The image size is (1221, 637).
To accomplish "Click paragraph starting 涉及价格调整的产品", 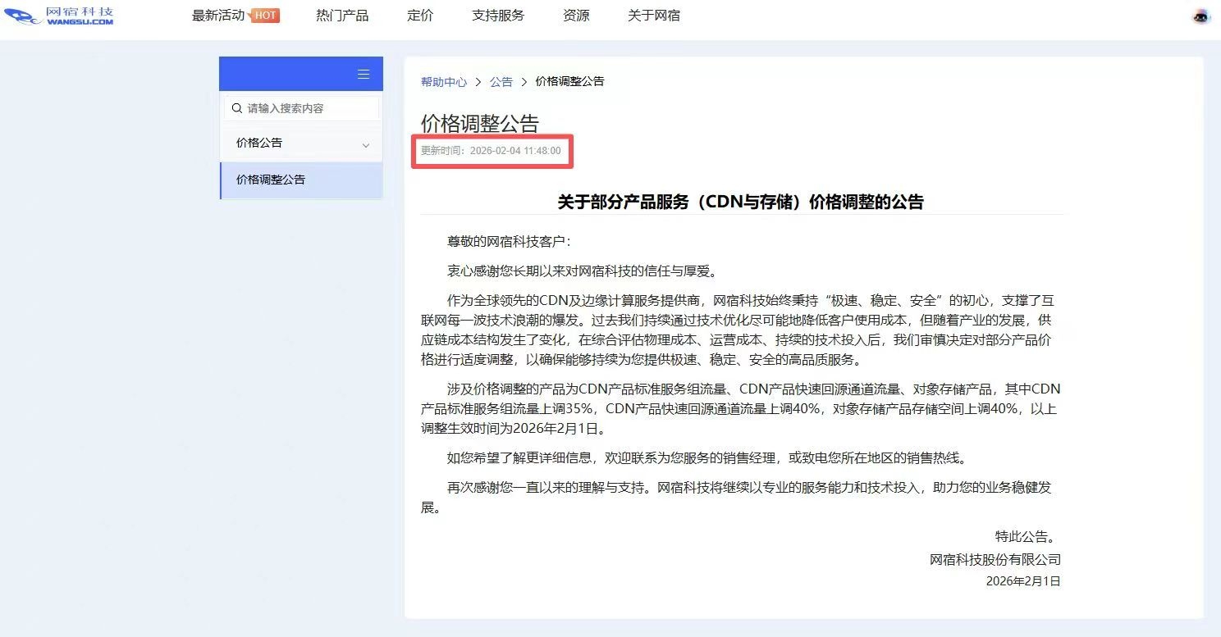I will (x=741, y=408).
